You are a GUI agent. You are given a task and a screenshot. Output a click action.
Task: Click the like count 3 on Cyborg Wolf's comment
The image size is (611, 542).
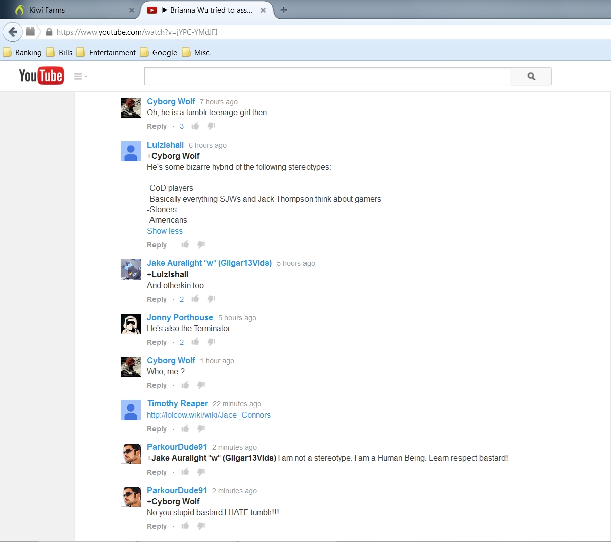click(182, 126)
